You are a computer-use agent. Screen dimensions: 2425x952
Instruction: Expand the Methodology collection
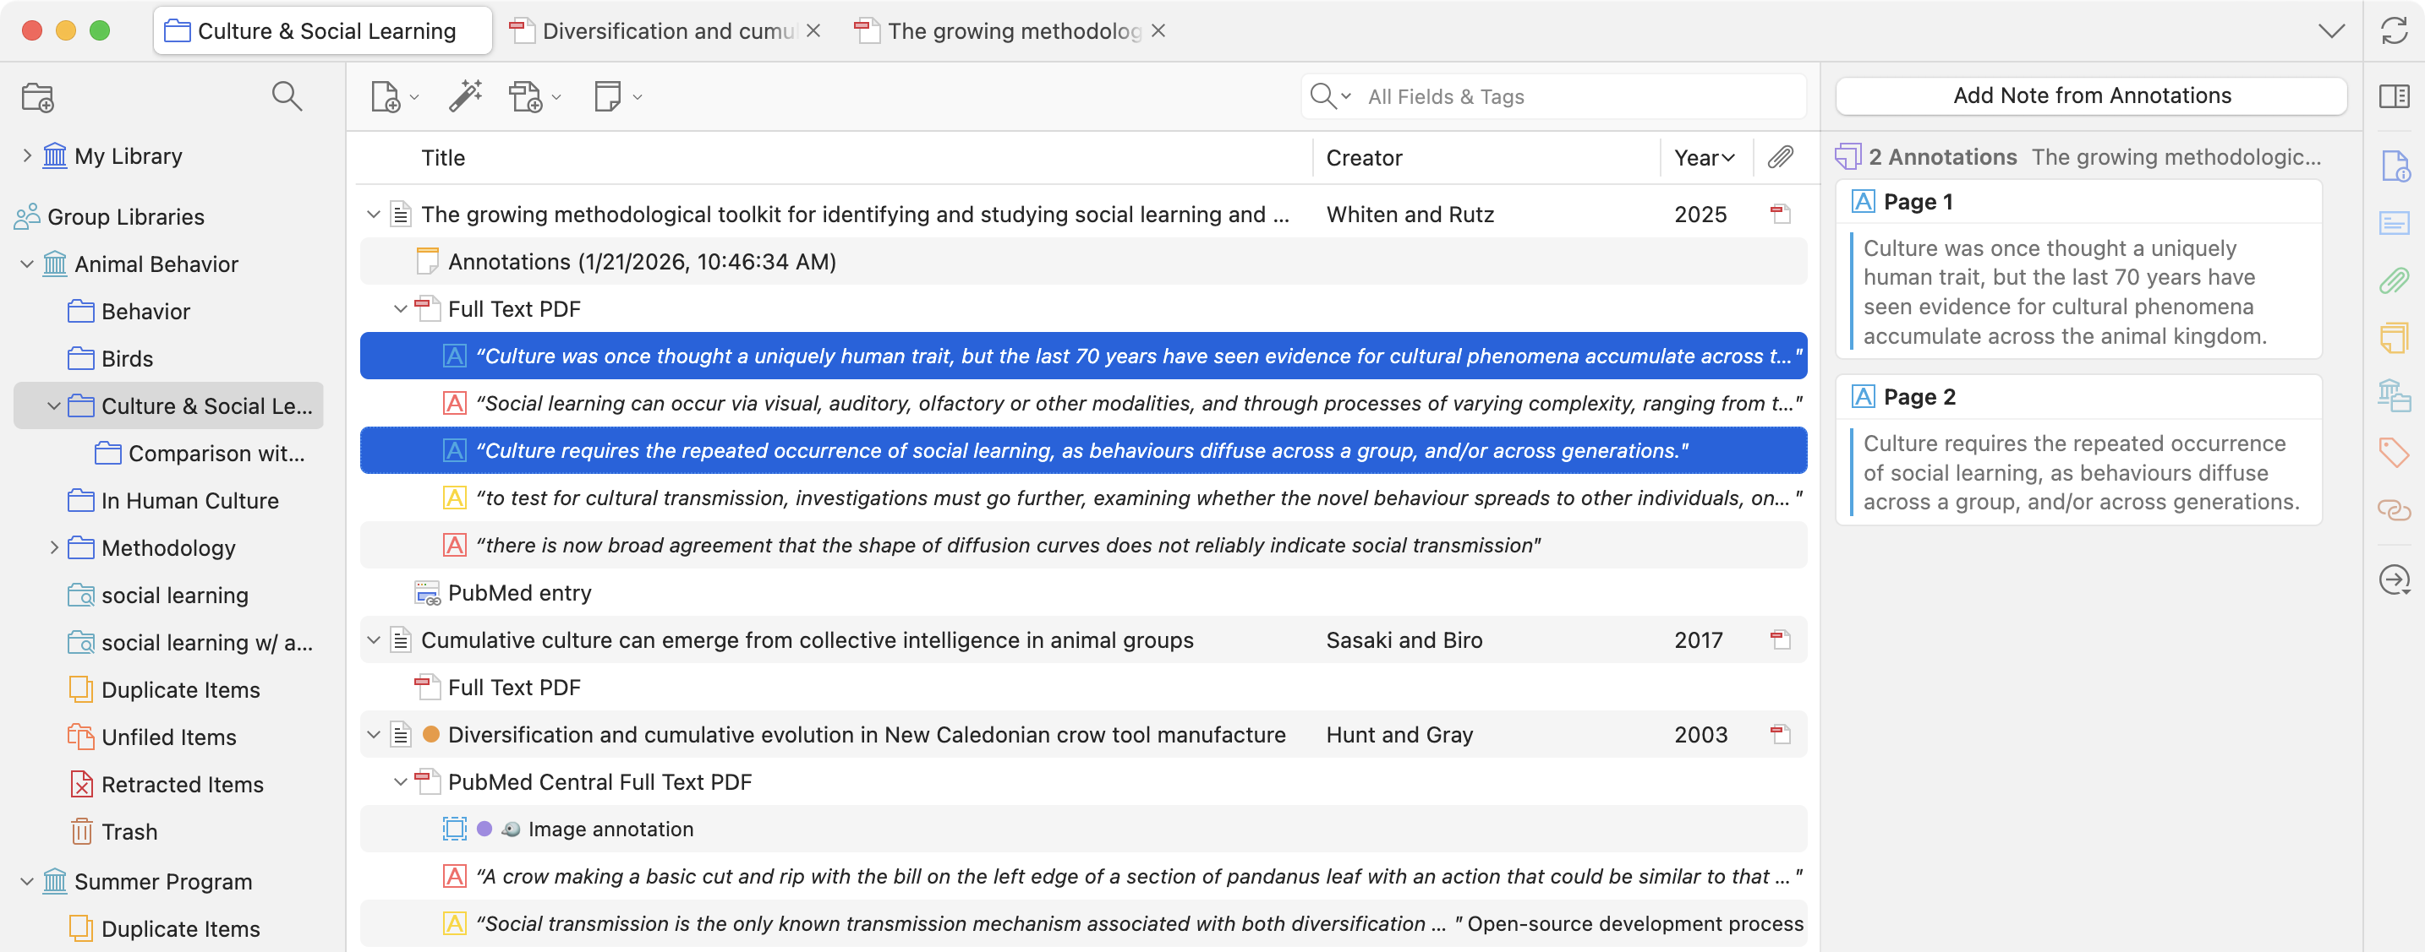pyautogui.click(x=53, y=547)
